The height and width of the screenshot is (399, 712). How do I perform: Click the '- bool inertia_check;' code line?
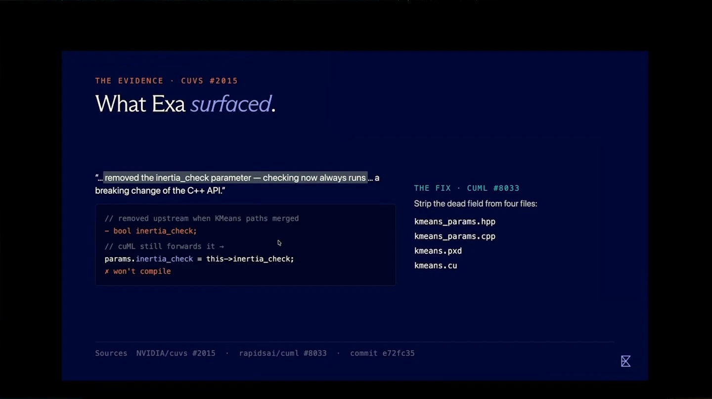click(151, 231)
